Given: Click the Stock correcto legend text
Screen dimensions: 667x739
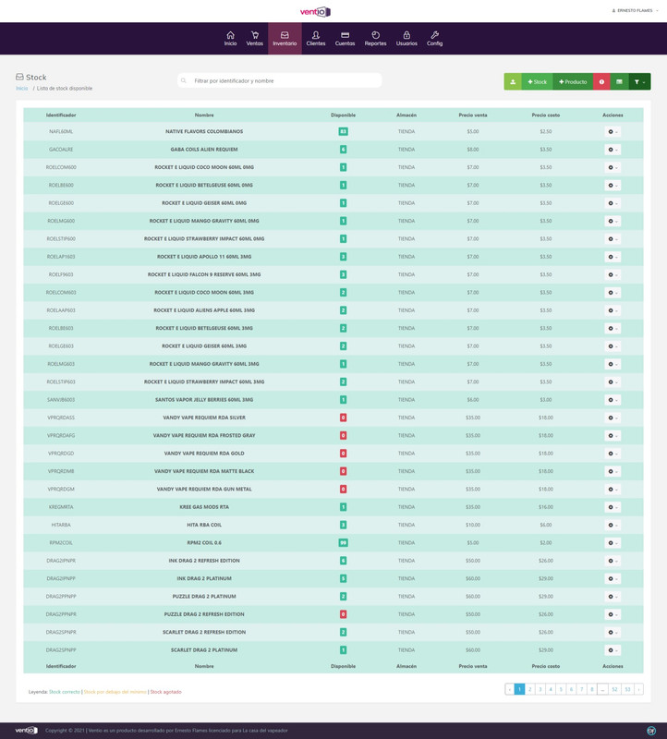Looking at the screenshot, I should [x=65, y=692].
